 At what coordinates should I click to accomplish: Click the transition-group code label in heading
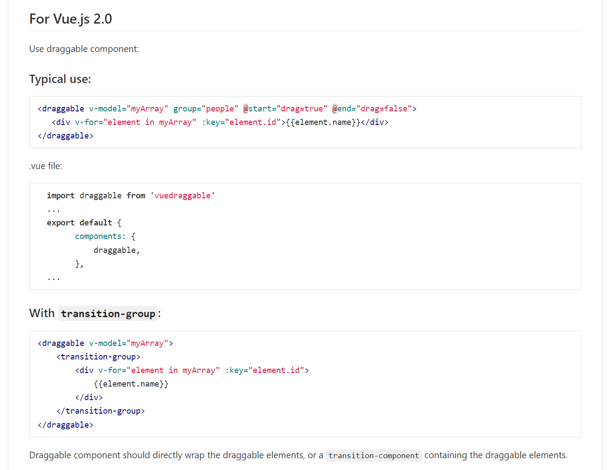pyautogui.click(x=108, y=314)
